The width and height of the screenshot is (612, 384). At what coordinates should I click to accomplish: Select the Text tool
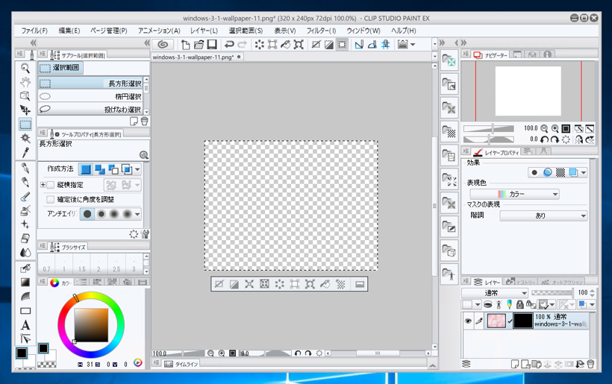click(x=25, y=325)
